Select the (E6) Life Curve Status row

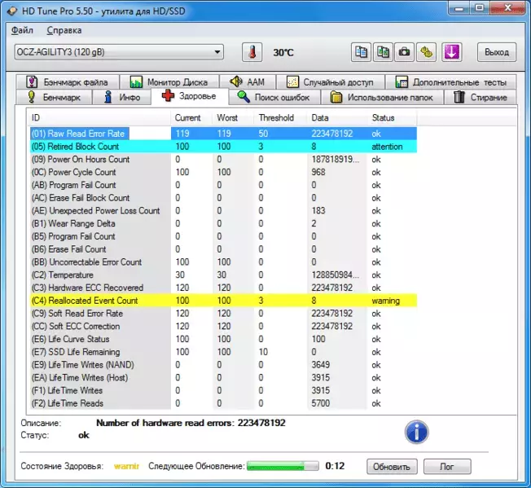coord(223,340)
